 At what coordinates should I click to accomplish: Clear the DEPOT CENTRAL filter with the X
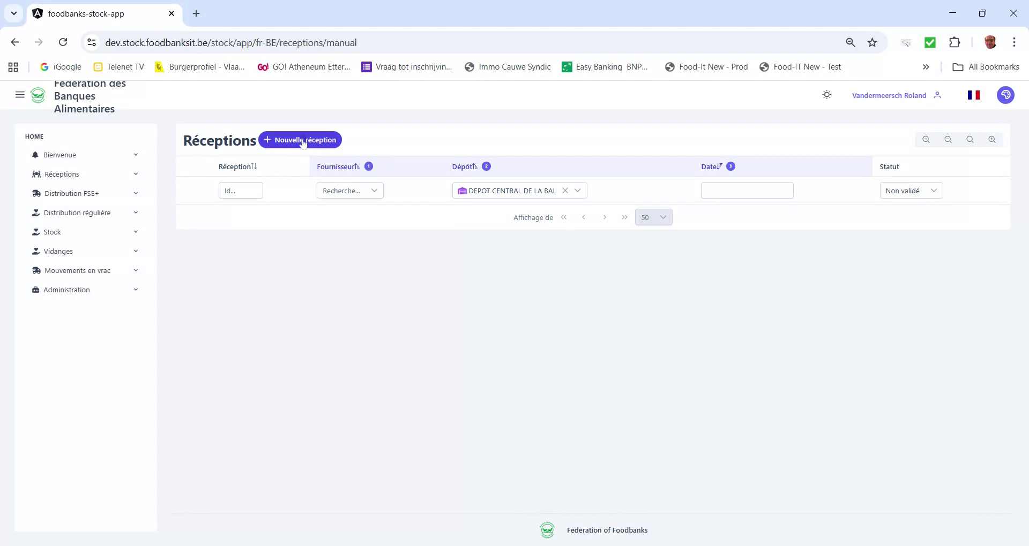tap(566, 190)
